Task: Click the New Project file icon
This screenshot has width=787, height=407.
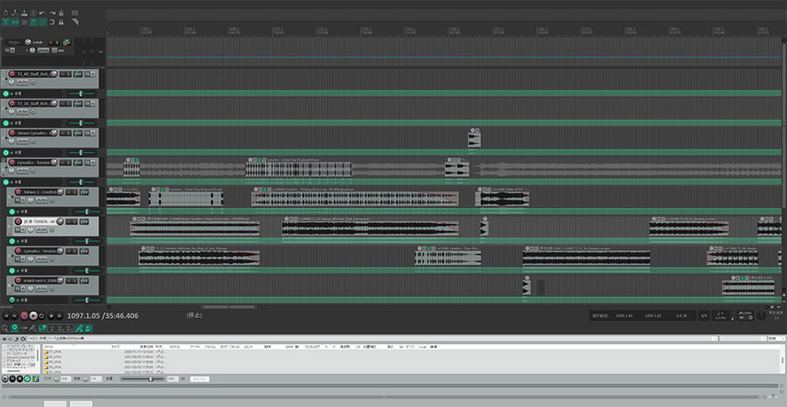Action: (x=7, y=13)
